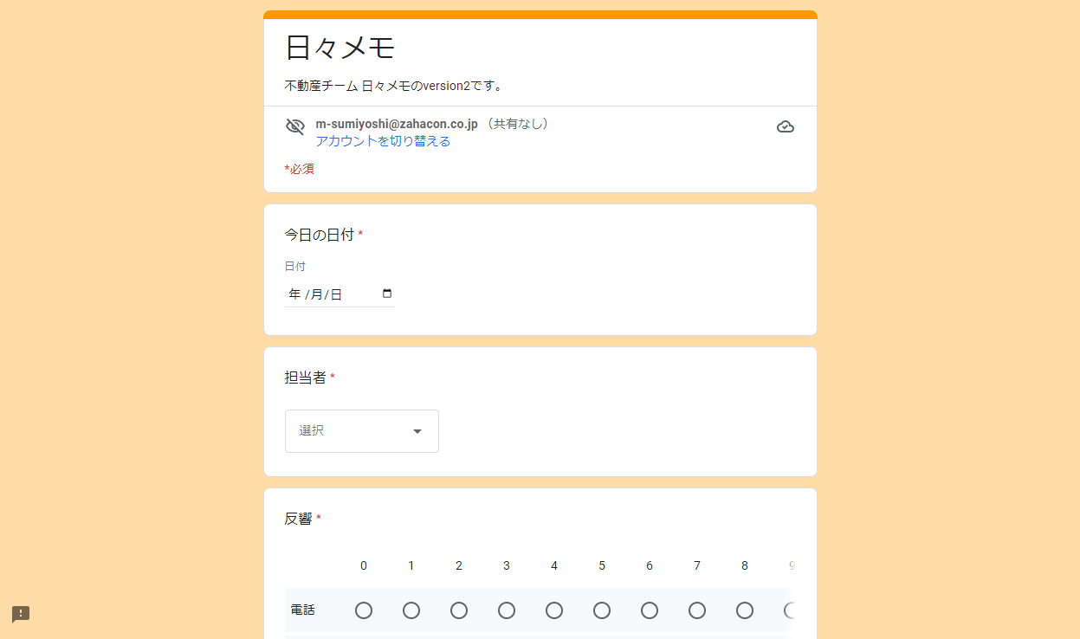This screenshot has height=639, width=1080.
Task: Select radio 1 in the 電話 row
Action: [411, 610]
